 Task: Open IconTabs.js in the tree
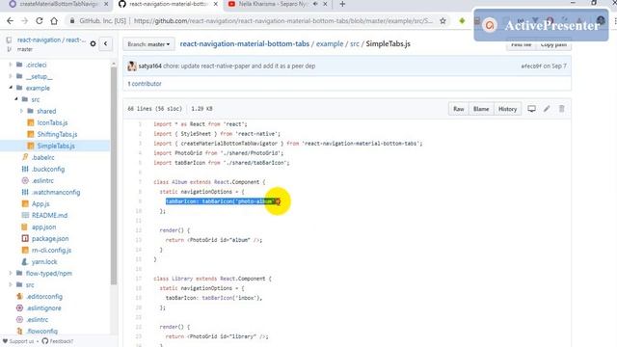point(52,122)
